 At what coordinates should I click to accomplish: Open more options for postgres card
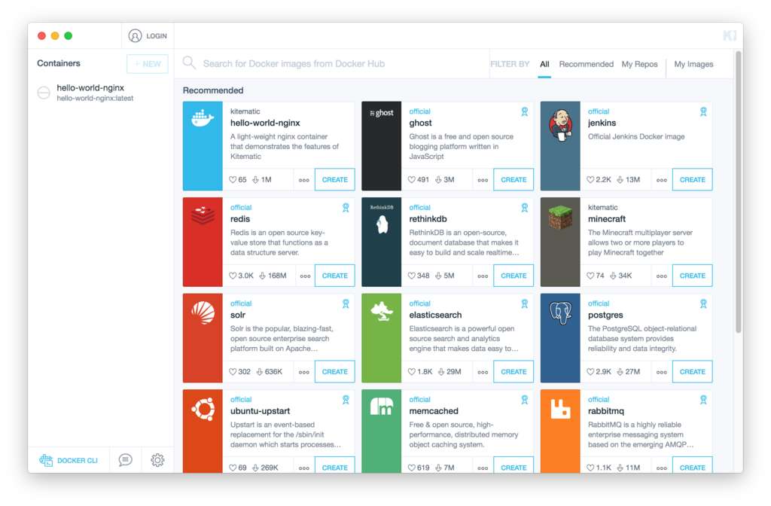tap(661, 372)
